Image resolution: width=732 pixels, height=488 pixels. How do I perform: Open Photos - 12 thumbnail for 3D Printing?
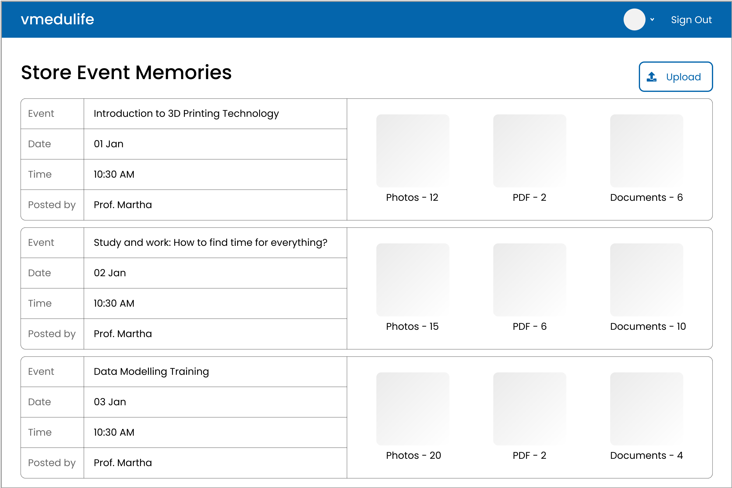[413, 151]
